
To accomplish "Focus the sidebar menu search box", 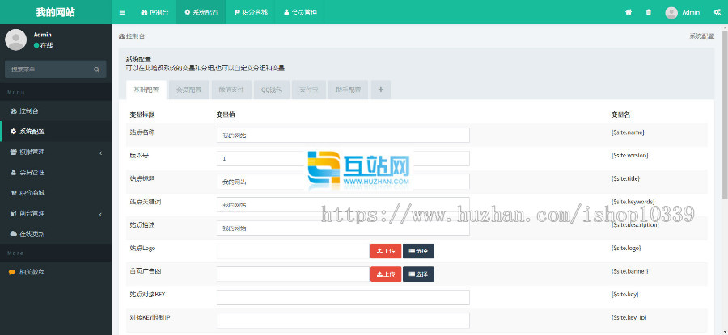I will click(49, 69).
